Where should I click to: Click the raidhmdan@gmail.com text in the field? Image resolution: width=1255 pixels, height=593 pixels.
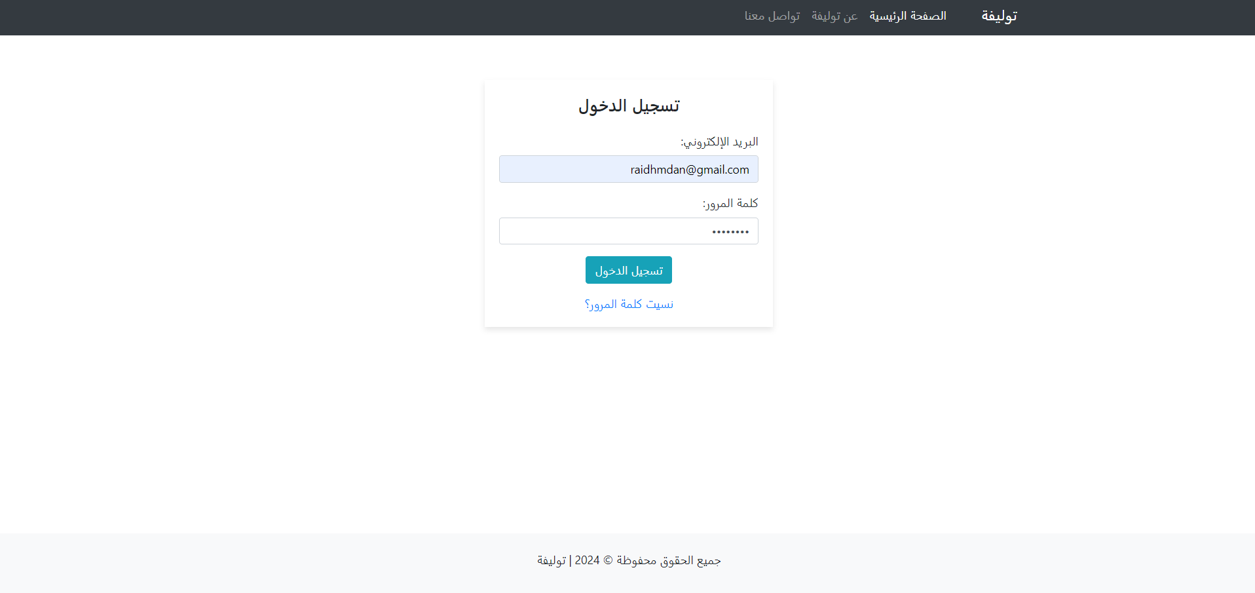coord(689,170)
